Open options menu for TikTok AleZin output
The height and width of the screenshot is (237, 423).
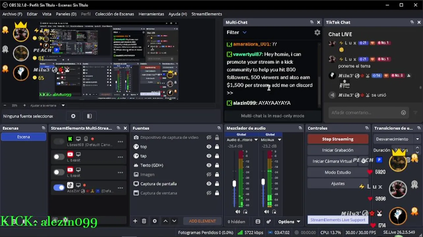[120, 188]
